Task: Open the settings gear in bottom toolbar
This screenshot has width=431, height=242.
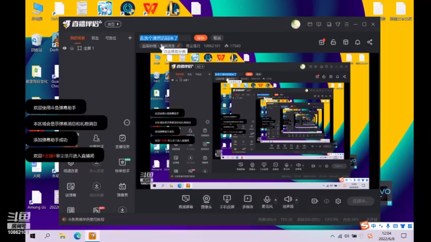Action: point(338,201)
